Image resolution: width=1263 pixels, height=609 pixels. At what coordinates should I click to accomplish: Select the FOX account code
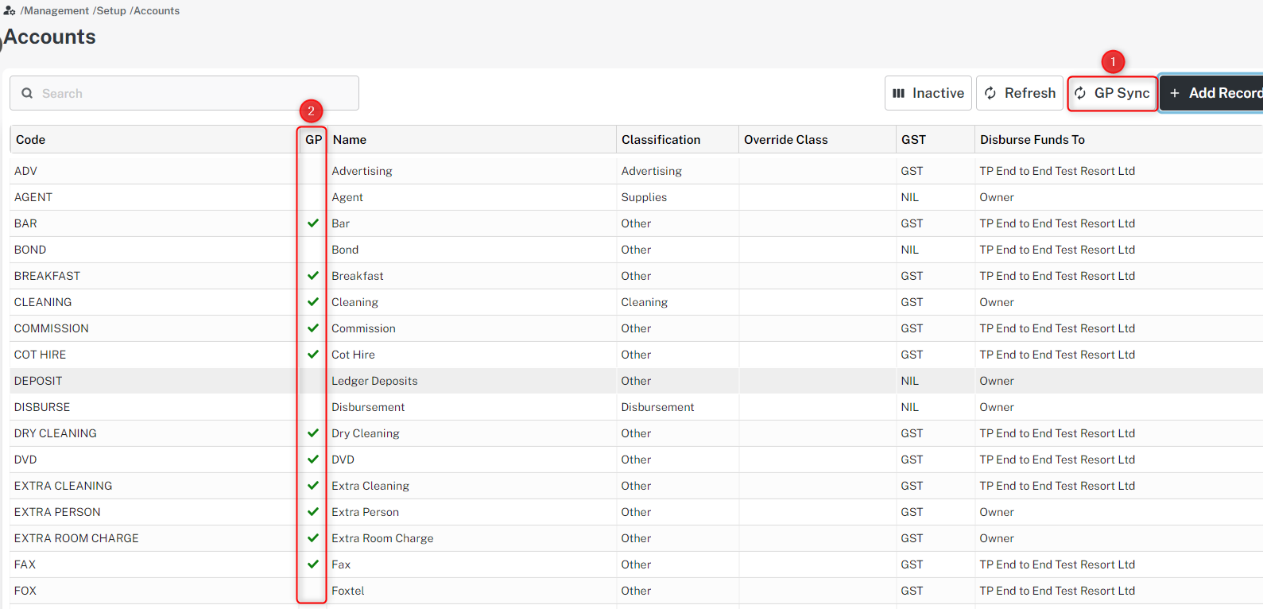[25, 591]
